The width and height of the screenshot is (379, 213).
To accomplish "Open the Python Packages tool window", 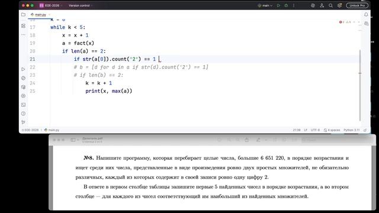I will 23,78.
